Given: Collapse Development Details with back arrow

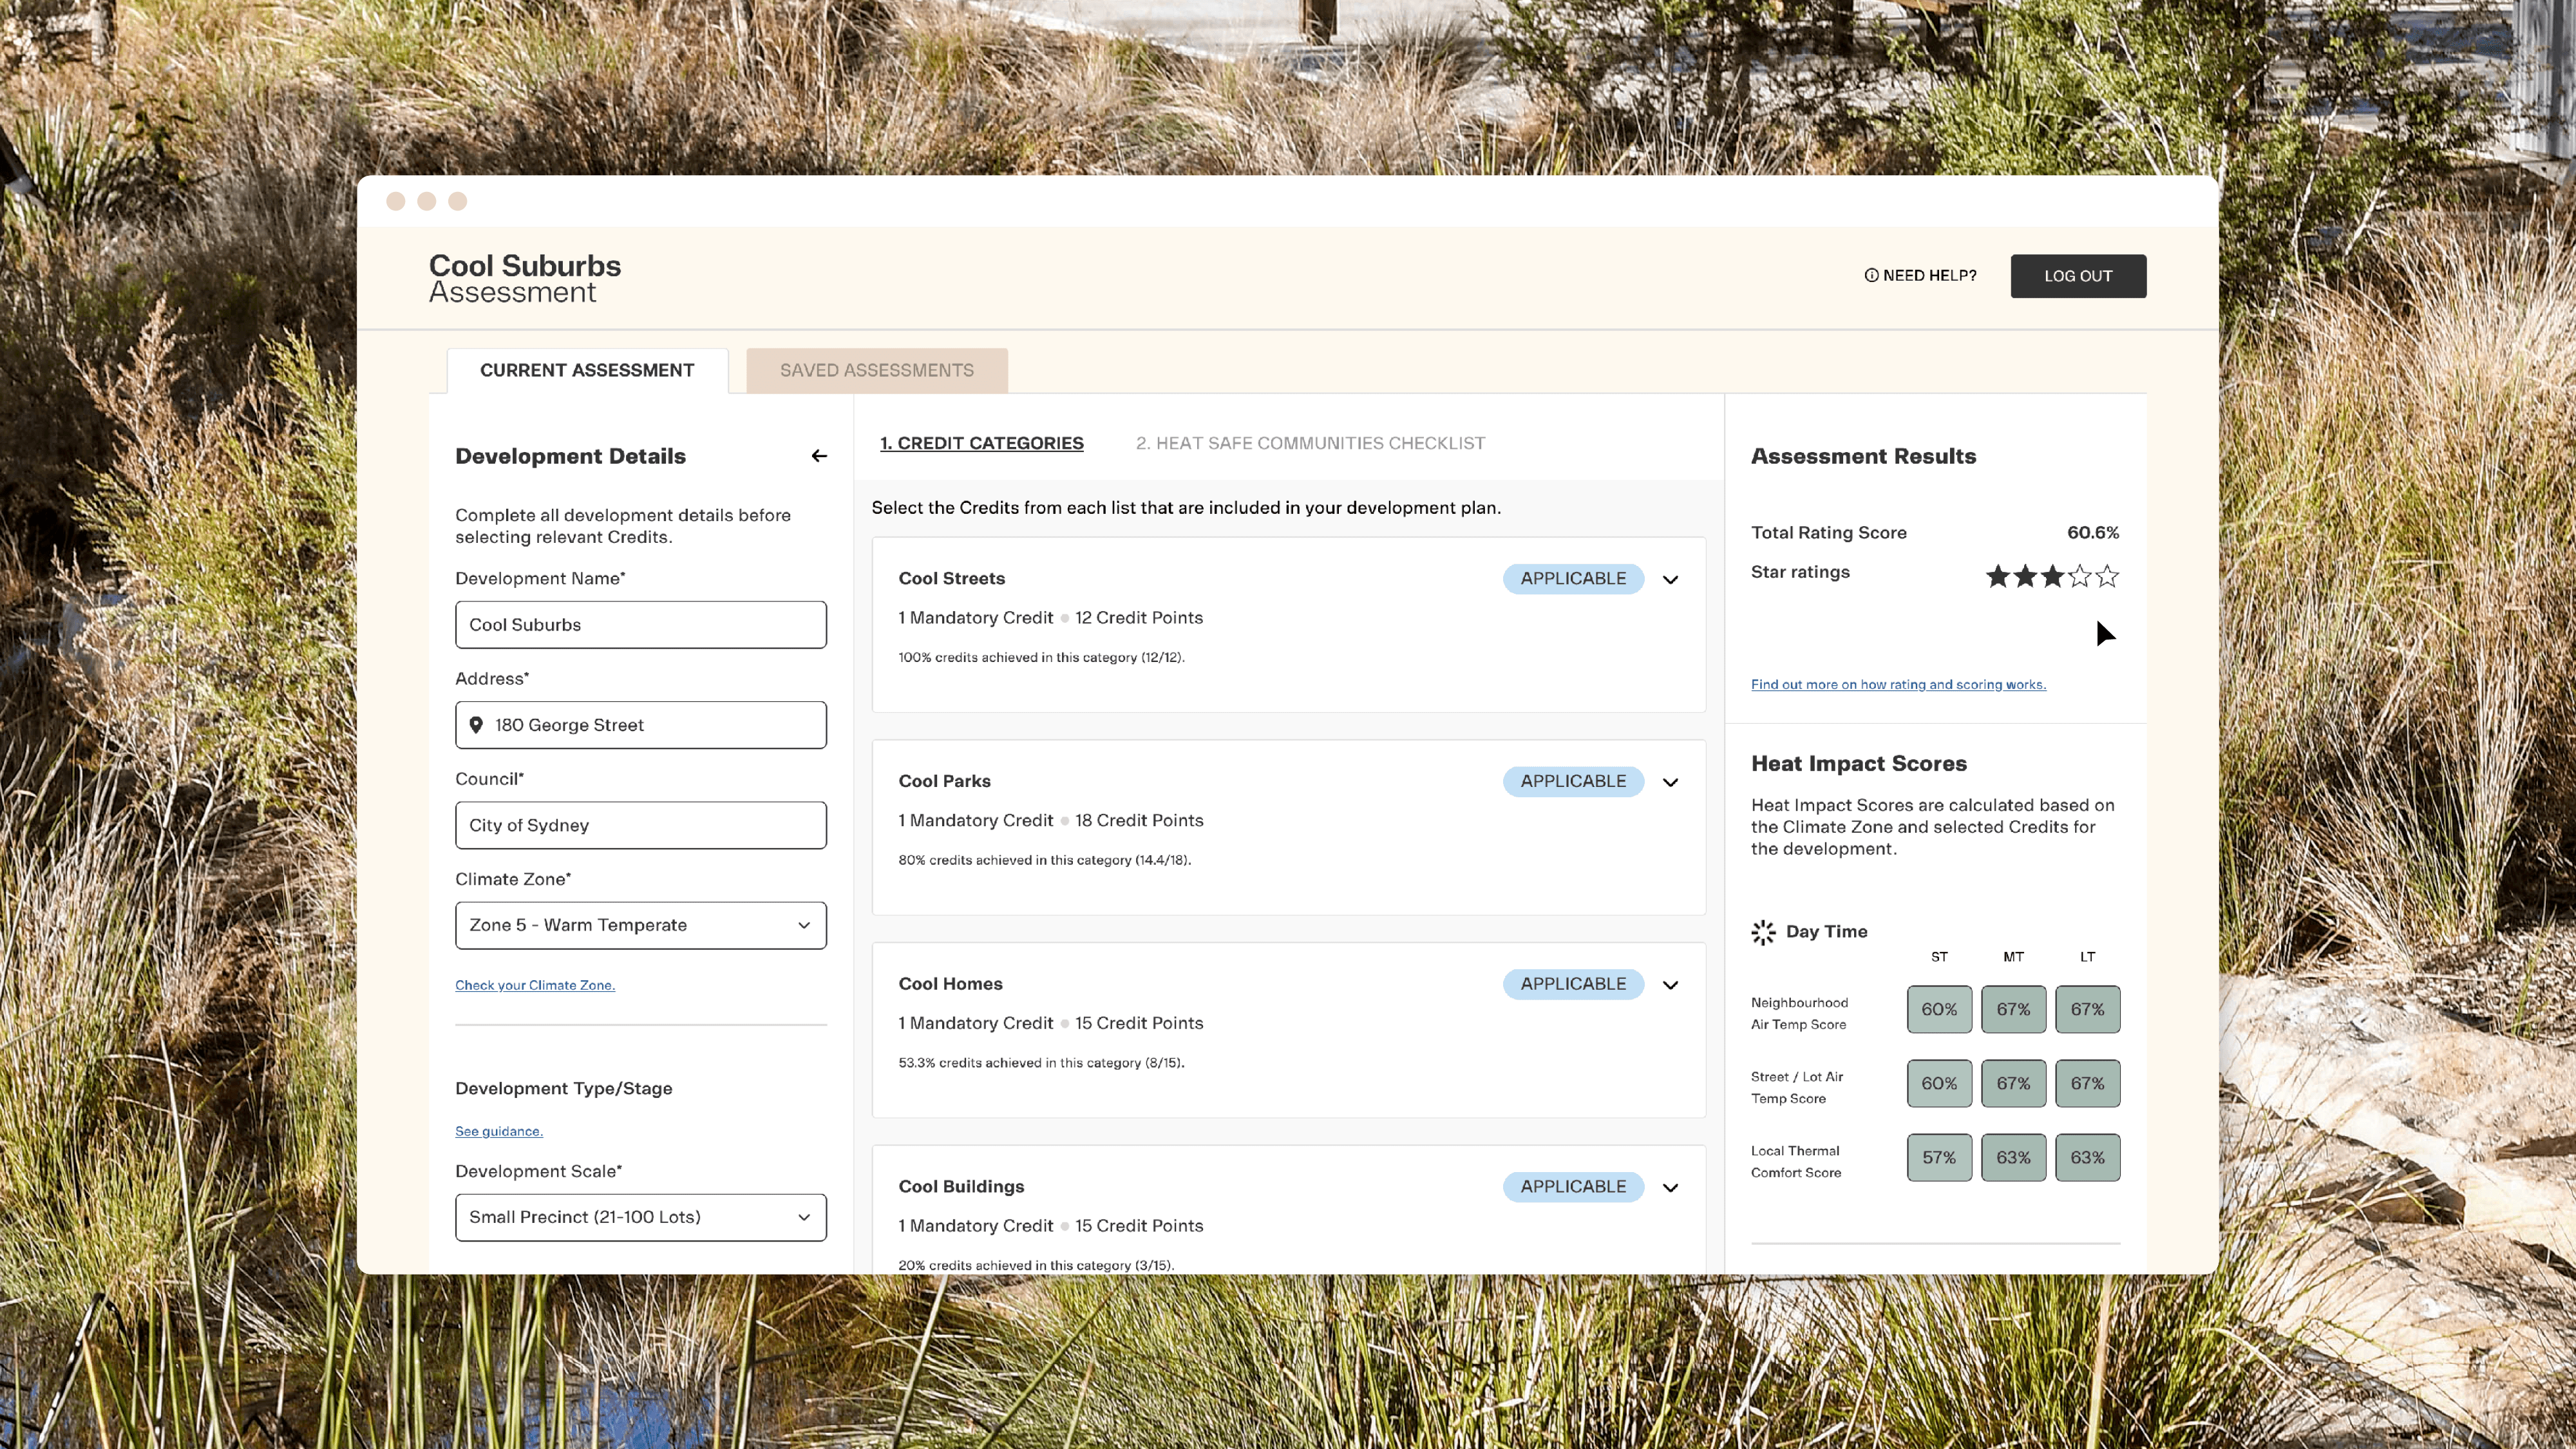Looking at the screenshot, I should click(x=819, y=456).
